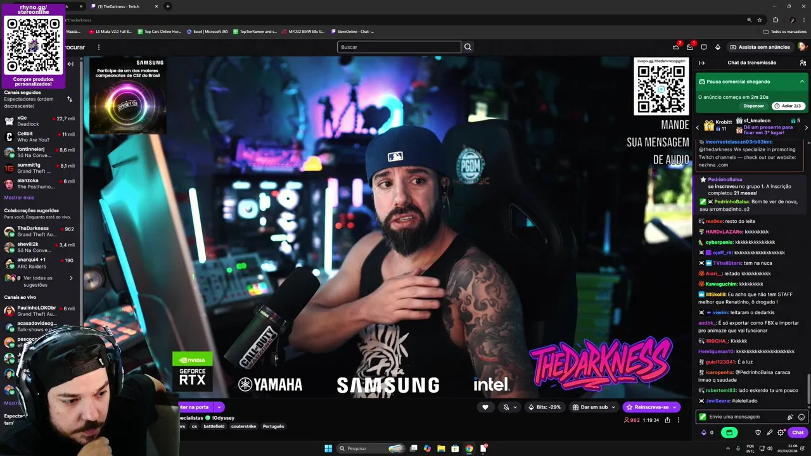Open File Explorer from the taskbar
Screen dimensions: 811x456
(441, 448)
